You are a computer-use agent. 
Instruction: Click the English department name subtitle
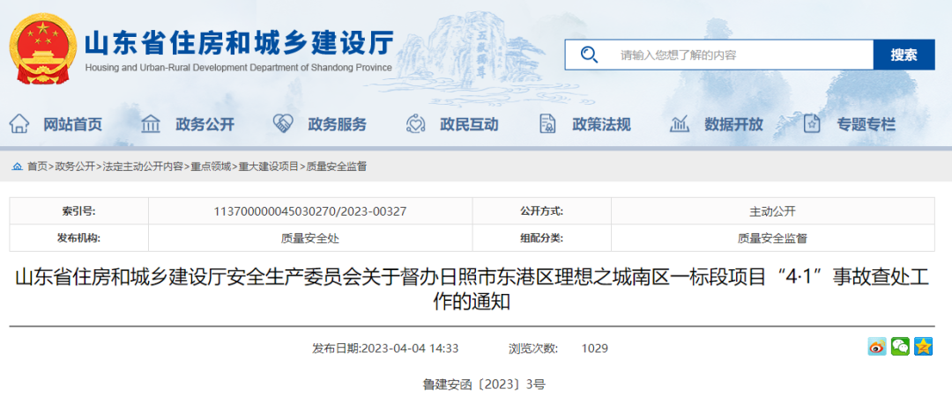(x=239, y=68)
